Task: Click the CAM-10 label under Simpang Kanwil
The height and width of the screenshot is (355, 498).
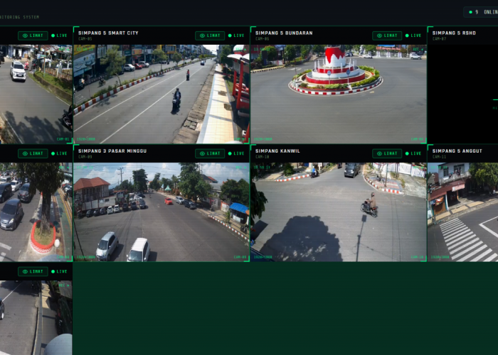Action: coord(262,157)
